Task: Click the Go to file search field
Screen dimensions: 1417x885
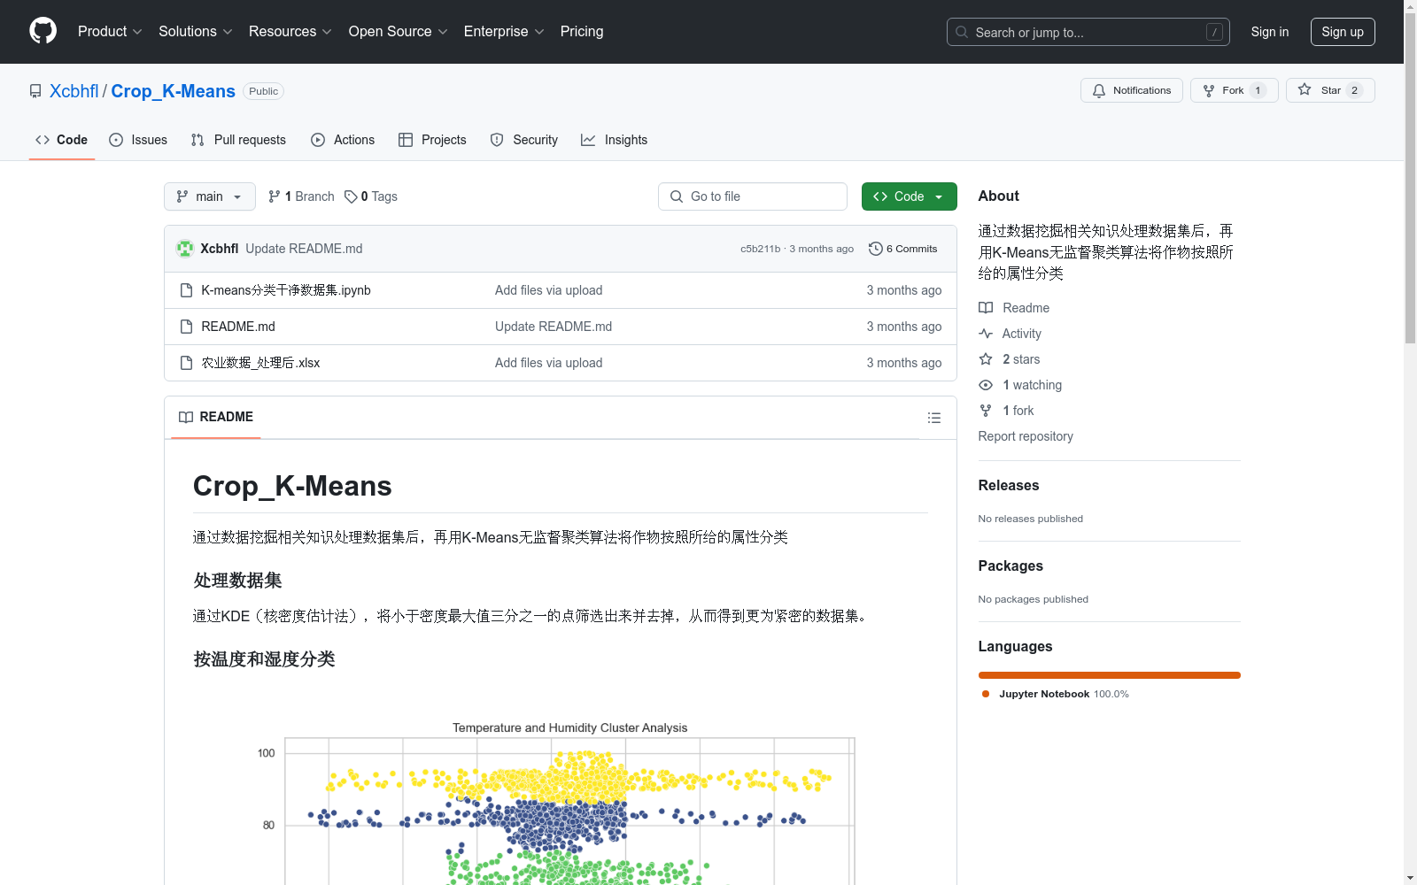Action: [x=753, y=196]
